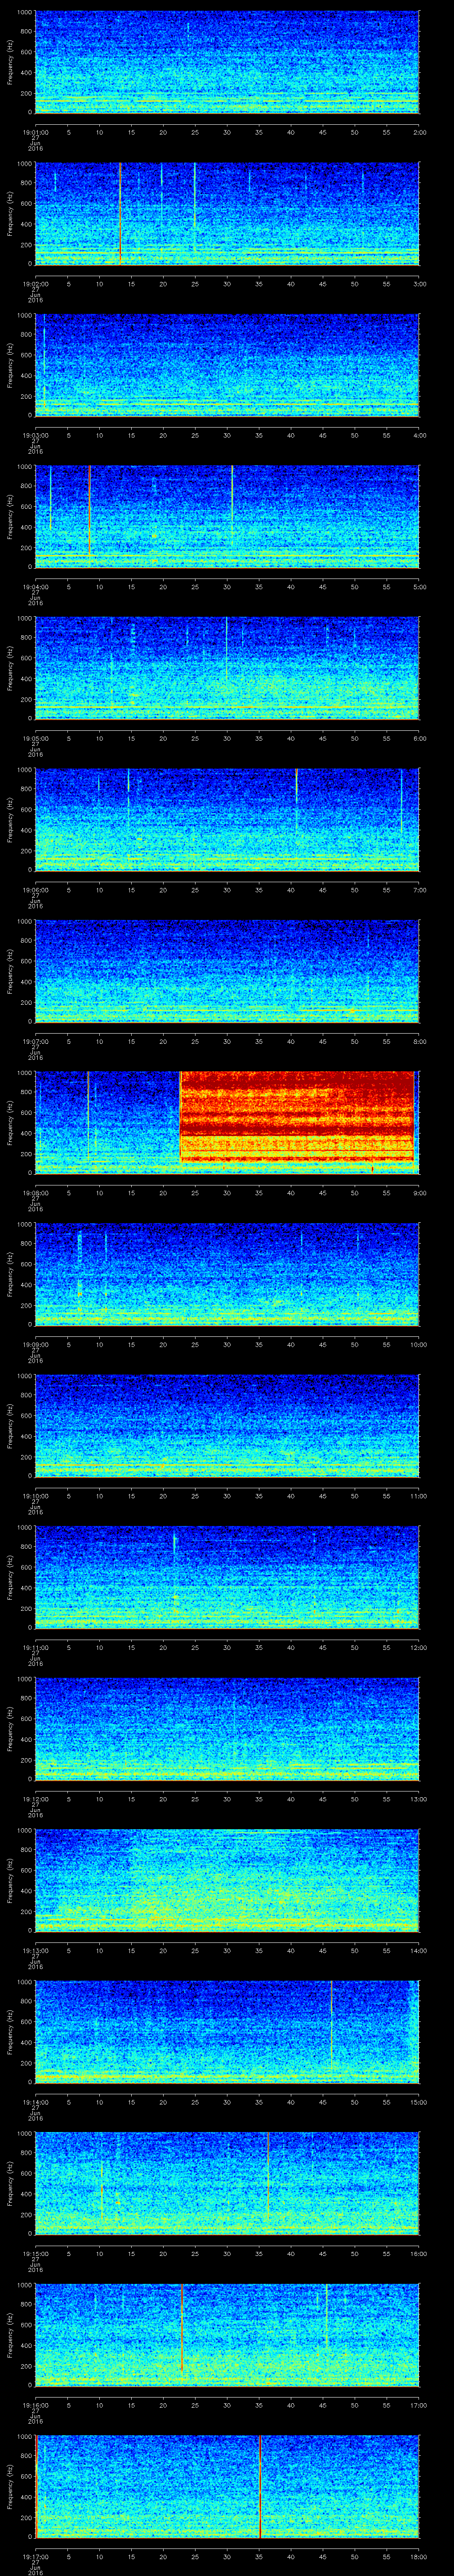Viewport: 454px width, 2576px height.
Task: Click the 45-second tick label under 19:11:00 panel
Action: [323, 1647]
